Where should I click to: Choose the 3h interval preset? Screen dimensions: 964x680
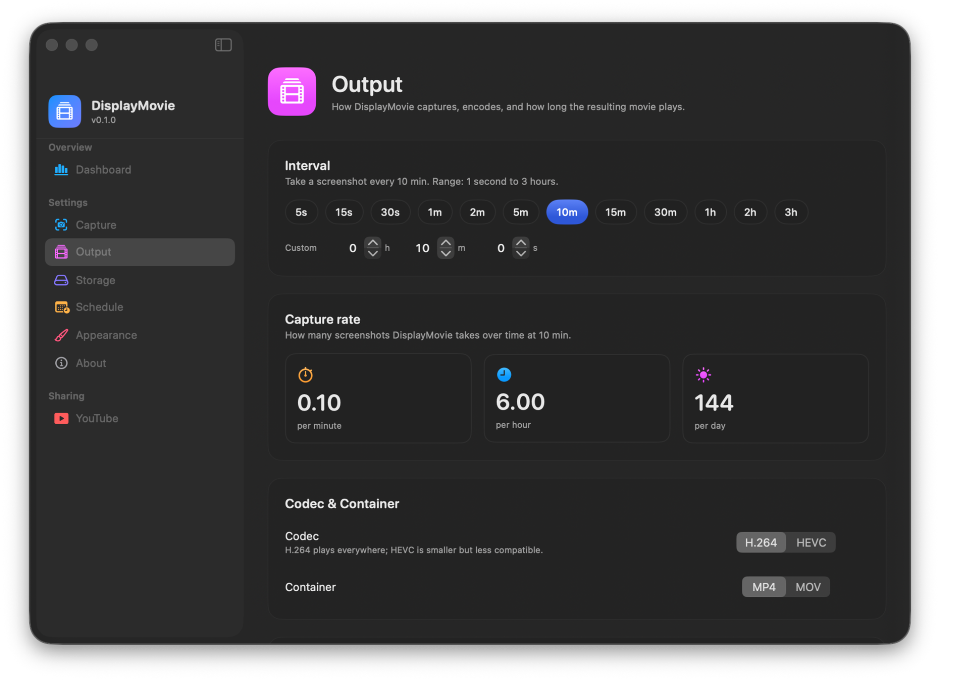click(x=791, y=212)
